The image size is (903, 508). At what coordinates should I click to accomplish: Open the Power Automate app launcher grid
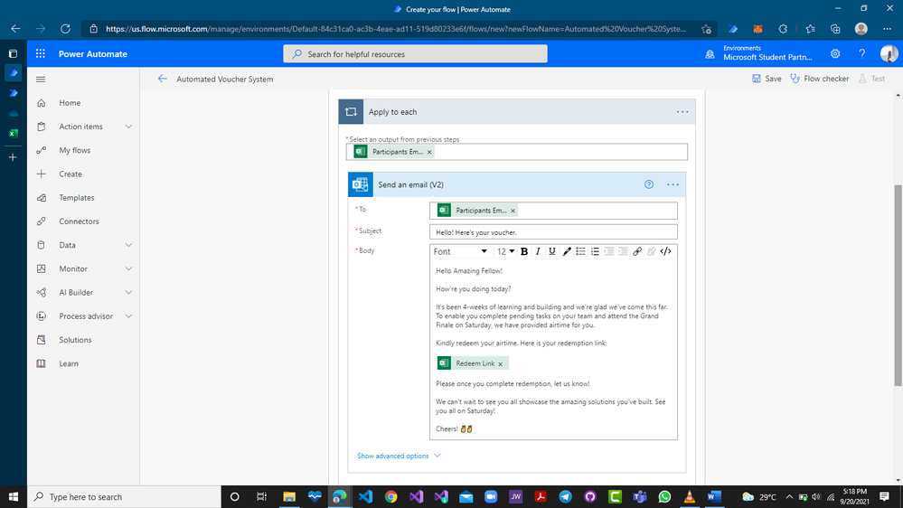(x=41, y=53)
